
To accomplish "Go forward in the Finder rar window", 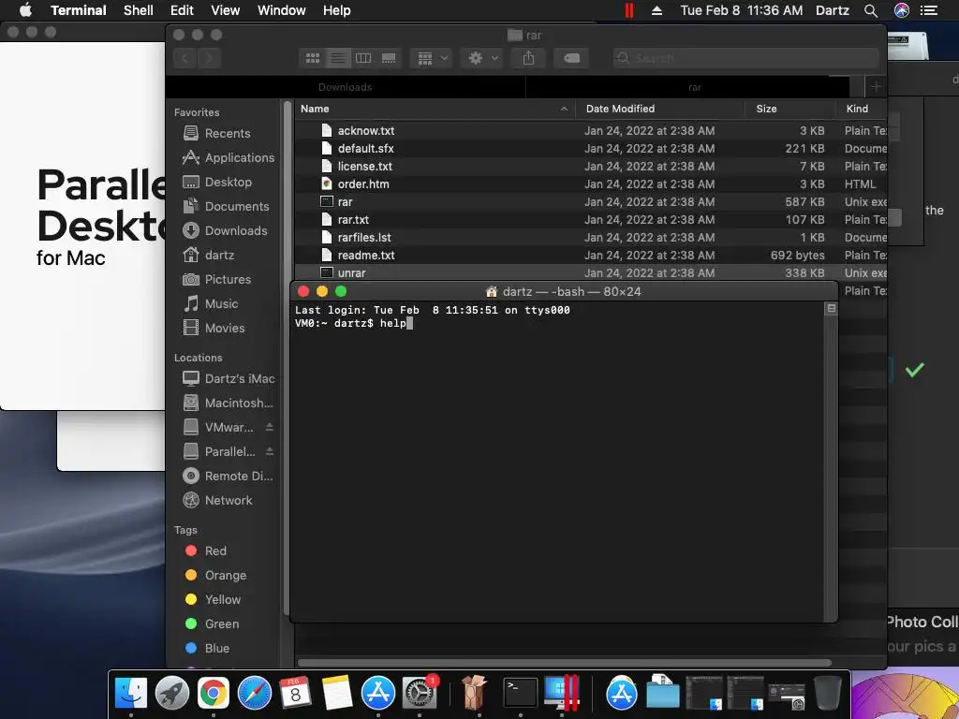I will click(x=209, y=58).
